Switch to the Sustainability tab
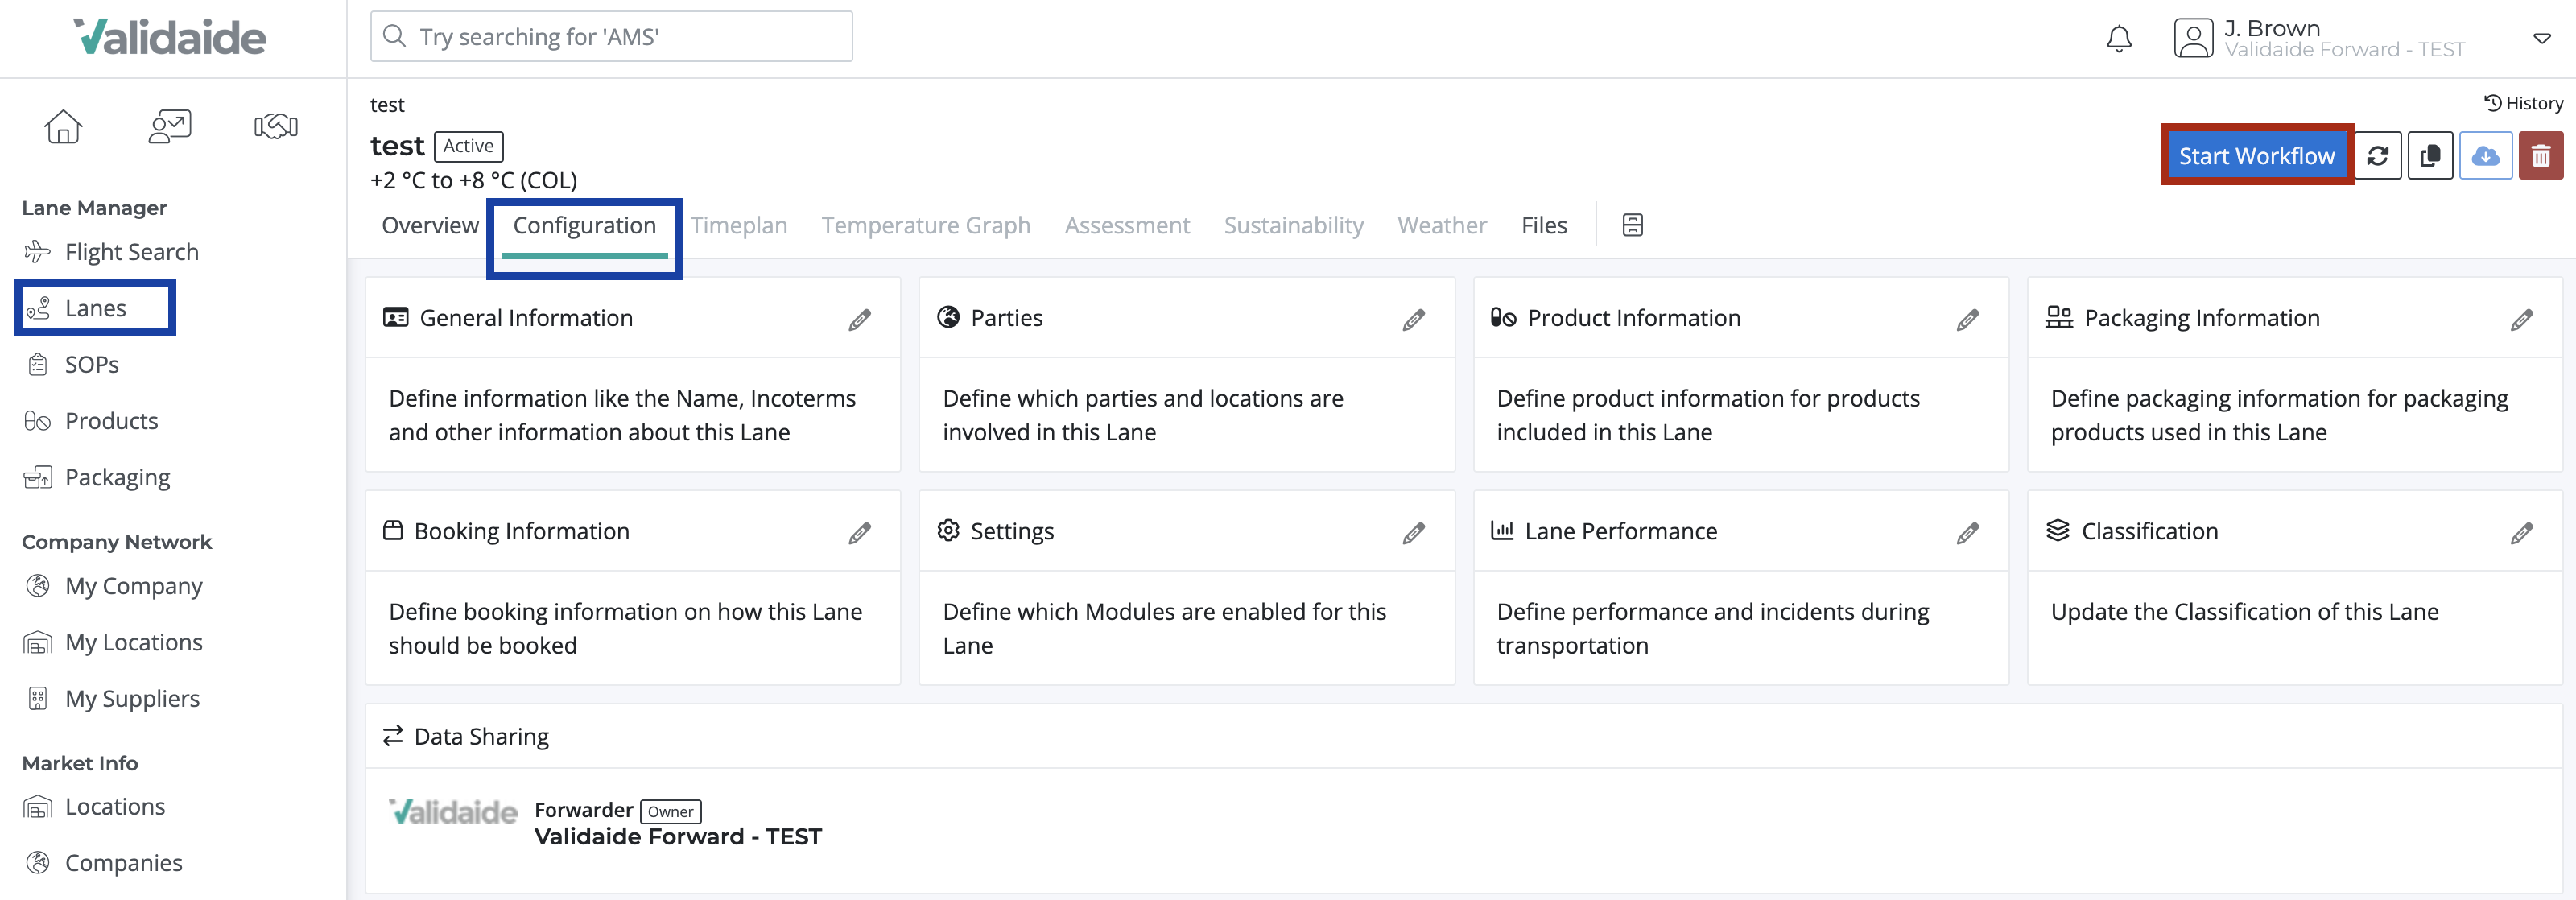 tap(1293, 226)
